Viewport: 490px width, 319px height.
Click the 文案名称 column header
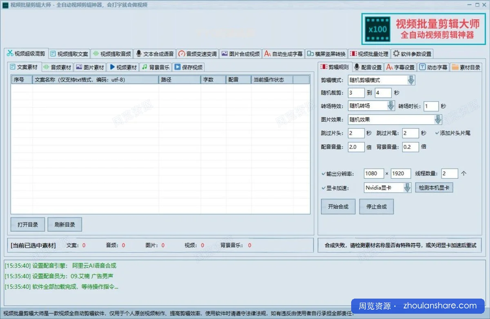[x=96, y=80]
